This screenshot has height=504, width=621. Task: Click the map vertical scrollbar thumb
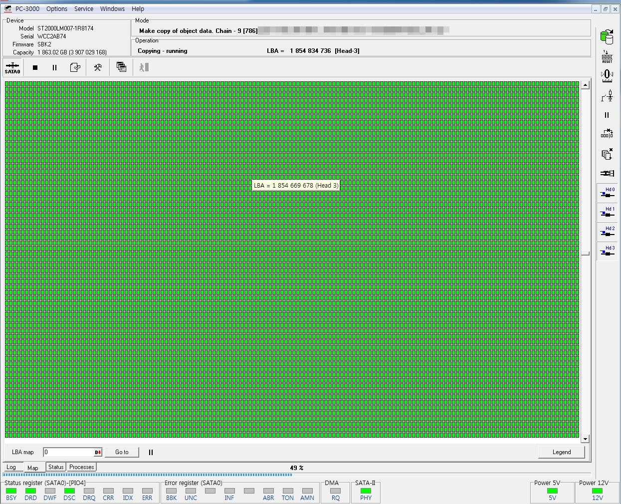[585, 253]
